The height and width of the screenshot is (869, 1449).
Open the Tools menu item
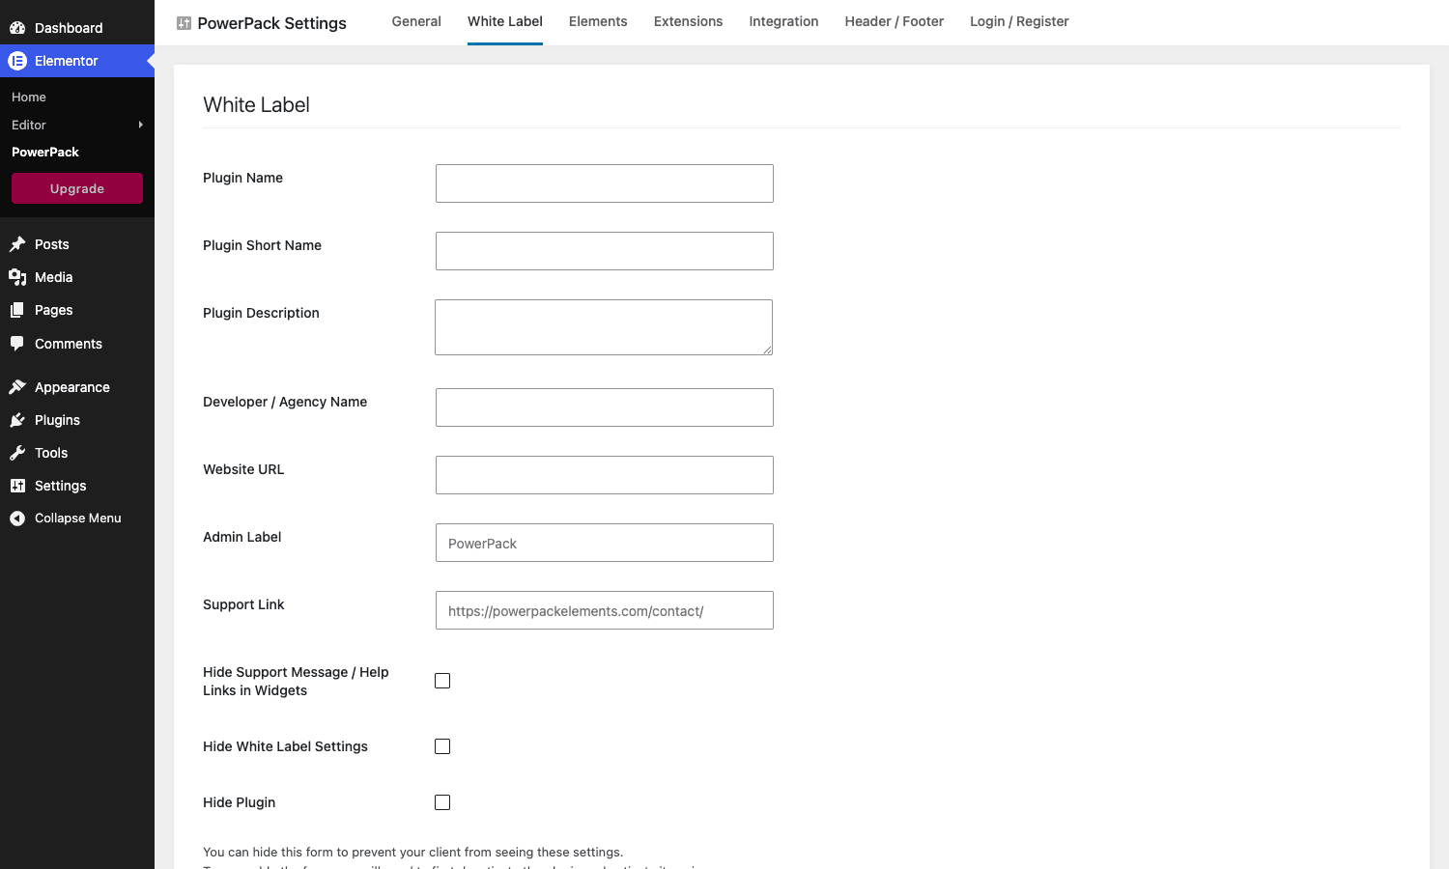pos(77,453)
